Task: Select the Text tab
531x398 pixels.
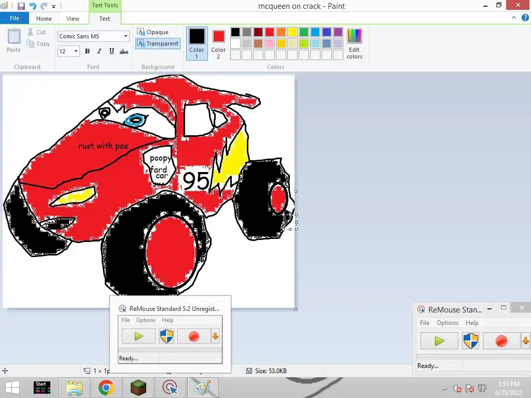Action: tap(104, 19)
